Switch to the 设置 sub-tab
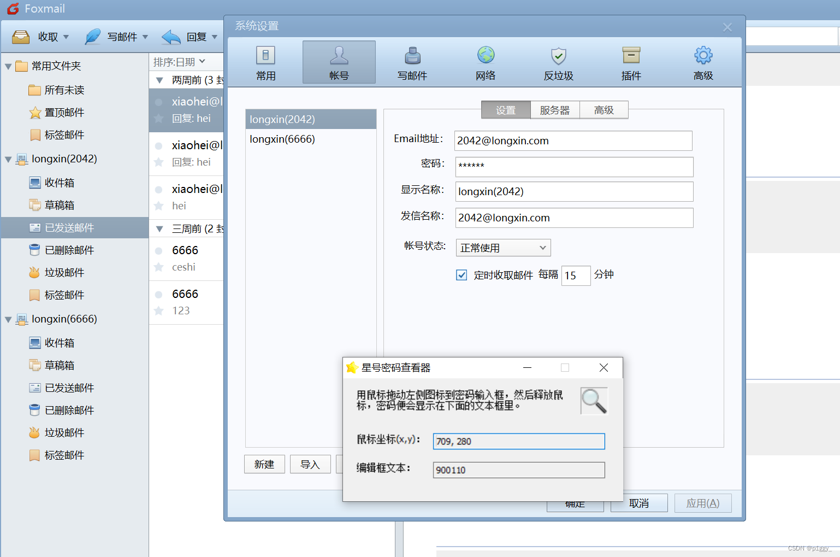The height and width of the screenshot is (557, 840). click(506, 110)
